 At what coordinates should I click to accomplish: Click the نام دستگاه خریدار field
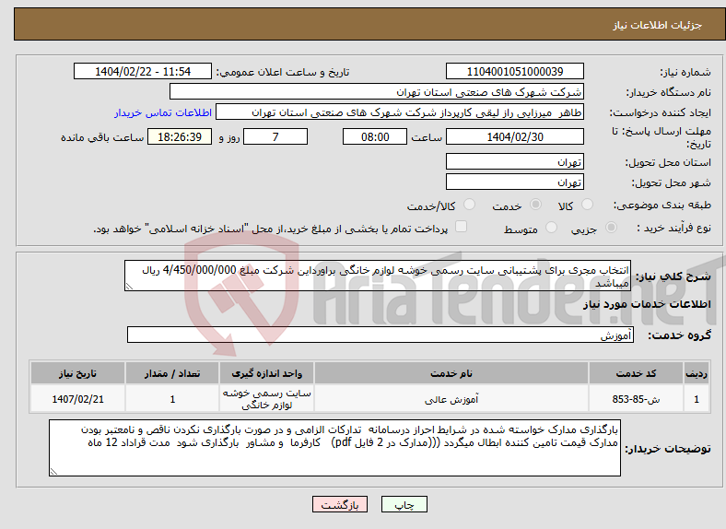click(x=377, y=92)
